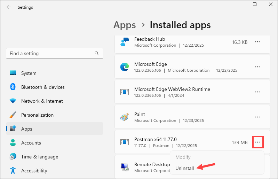Click Paint's 12/23/2025 install date
278x179 pixels.
pos(193,120)
